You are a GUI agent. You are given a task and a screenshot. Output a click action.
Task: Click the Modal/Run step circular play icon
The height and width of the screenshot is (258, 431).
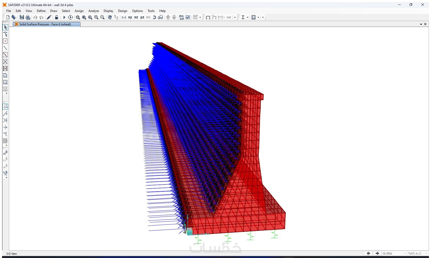tap(70, 17)
